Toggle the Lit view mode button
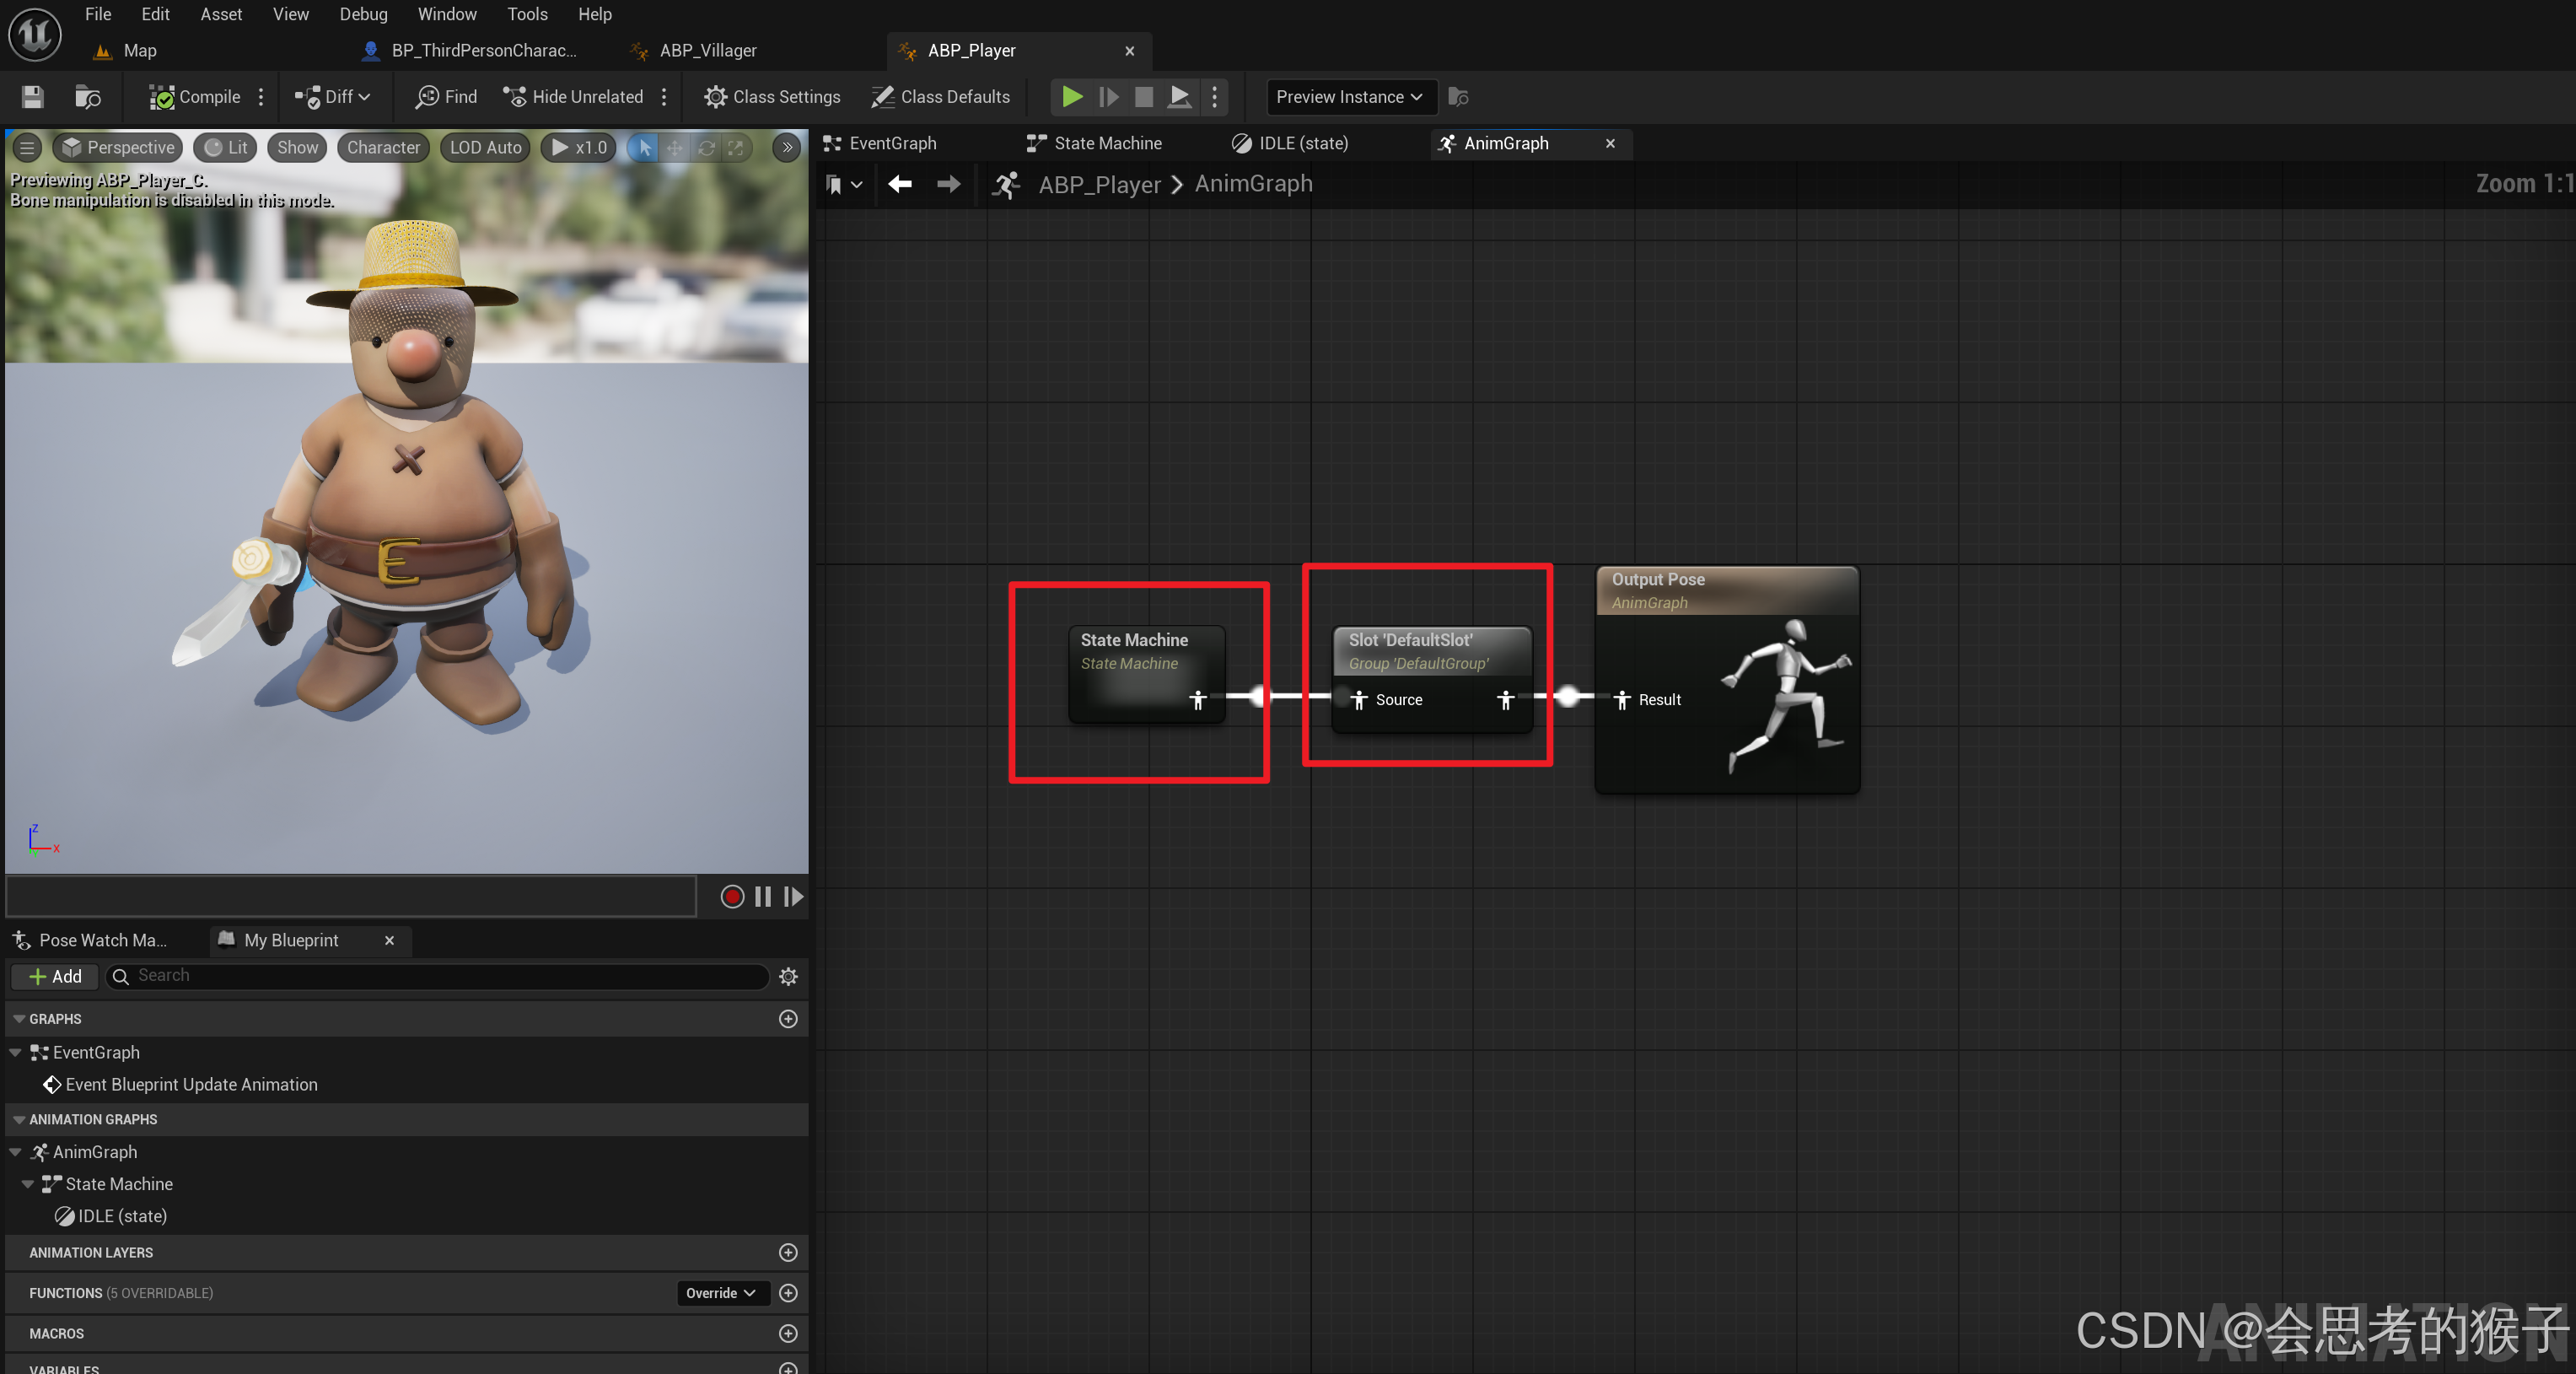Viewport: 2576px width, 1374px height. (x=226, y=147)
